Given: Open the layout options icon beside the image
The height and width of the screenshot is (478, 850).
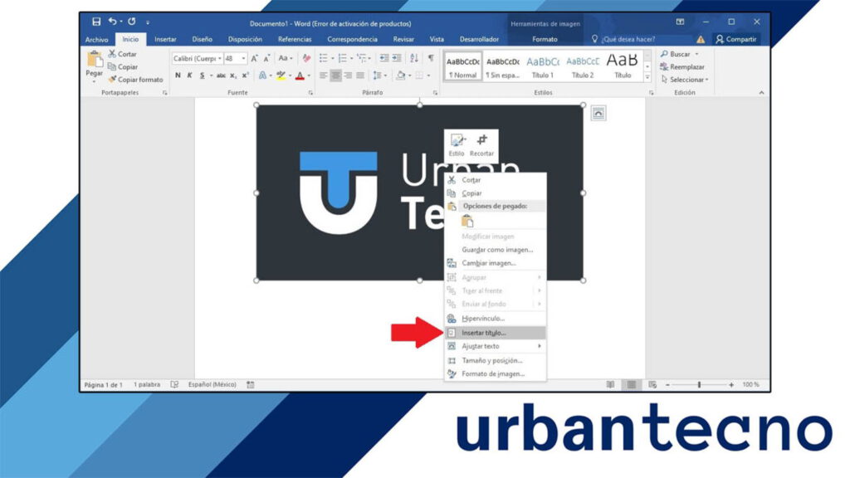Looking at the screenshot, I should (598, 114).
